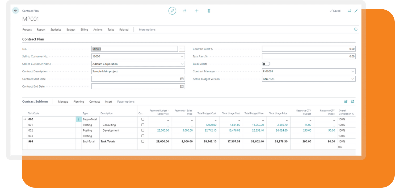Click the Contract Plan section heading
This screenshot has height=188, width=395.
pyautogui.click(x=33, y=39)
